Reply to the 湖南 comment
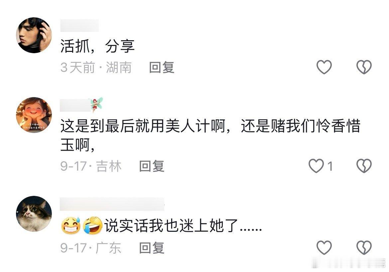389x272 pixels. click(x=162, y=67)
